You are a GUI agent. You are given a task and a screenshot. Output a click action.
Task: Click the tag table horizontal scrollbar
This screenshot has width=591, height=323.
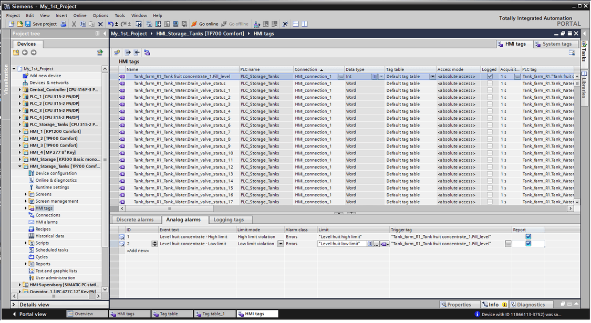tap(169, 209)
